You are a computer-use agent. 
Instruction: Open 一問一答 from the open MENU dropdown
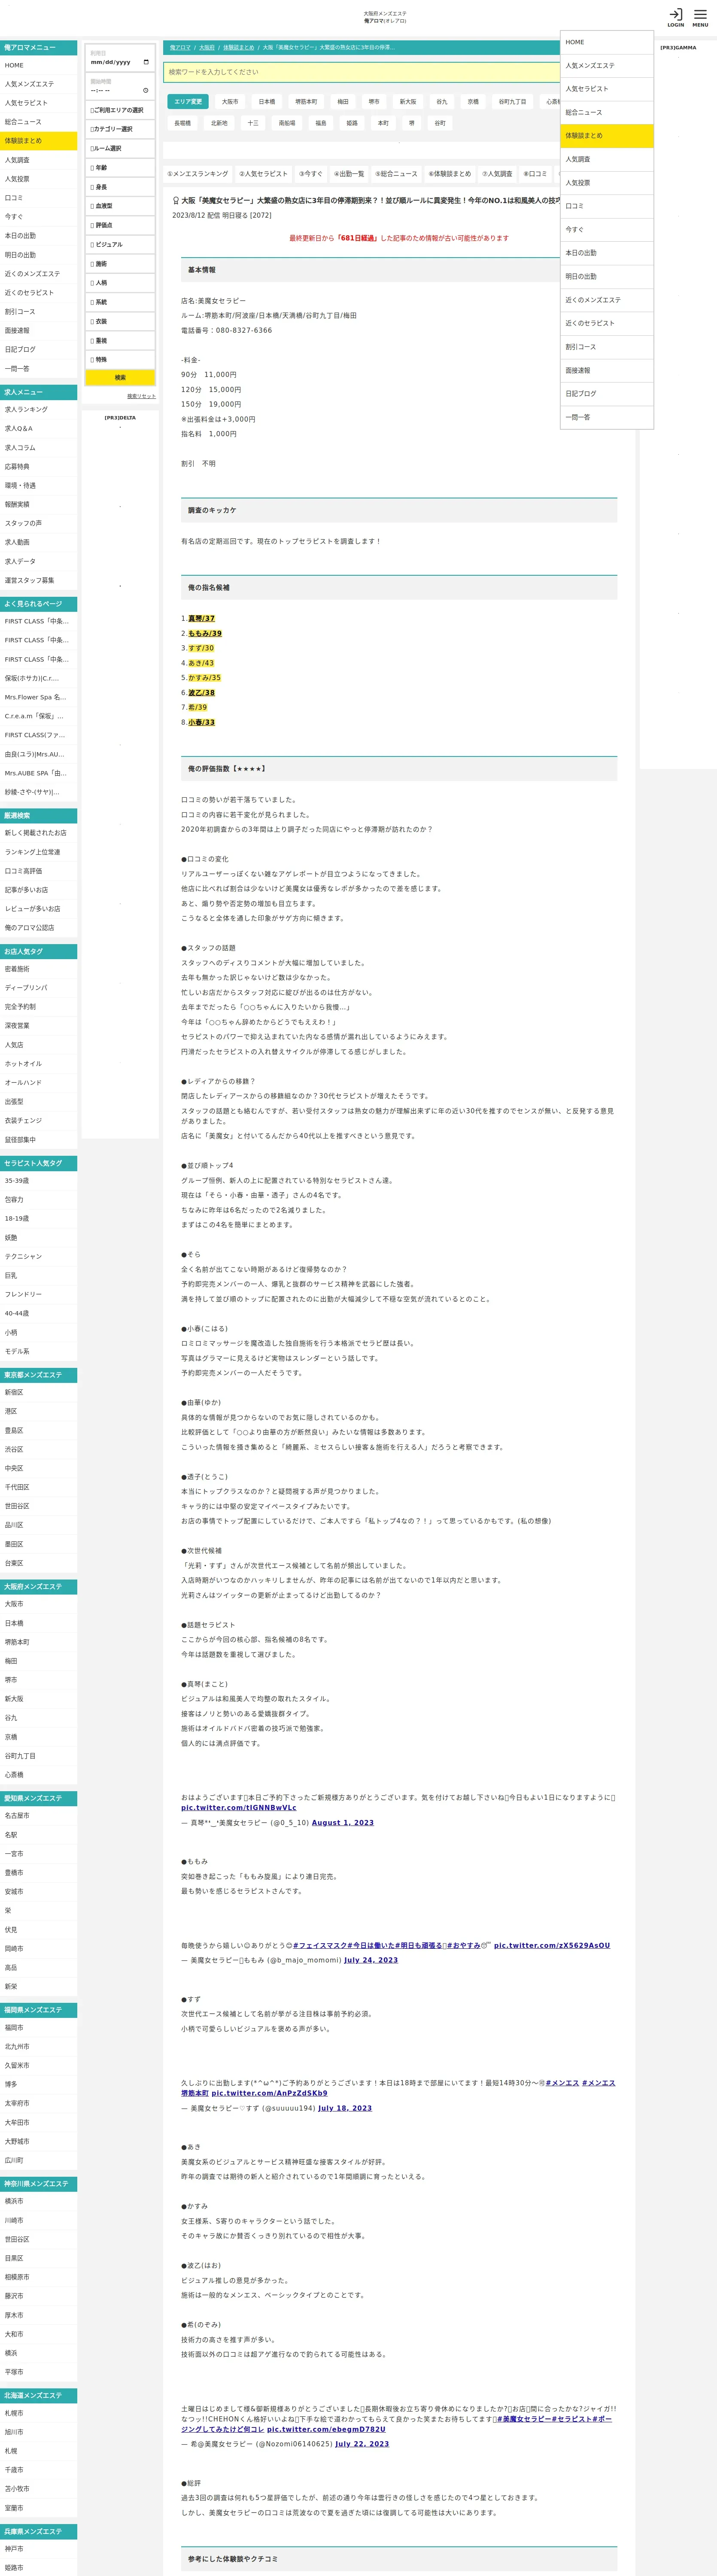pyautogui.click(x=607, y=417)
